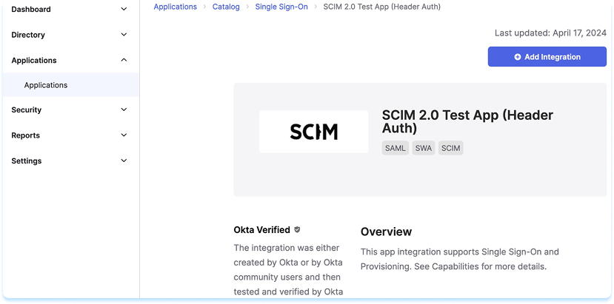
Task: Click the Okta Verified label
Action: [x=261, y=230]
